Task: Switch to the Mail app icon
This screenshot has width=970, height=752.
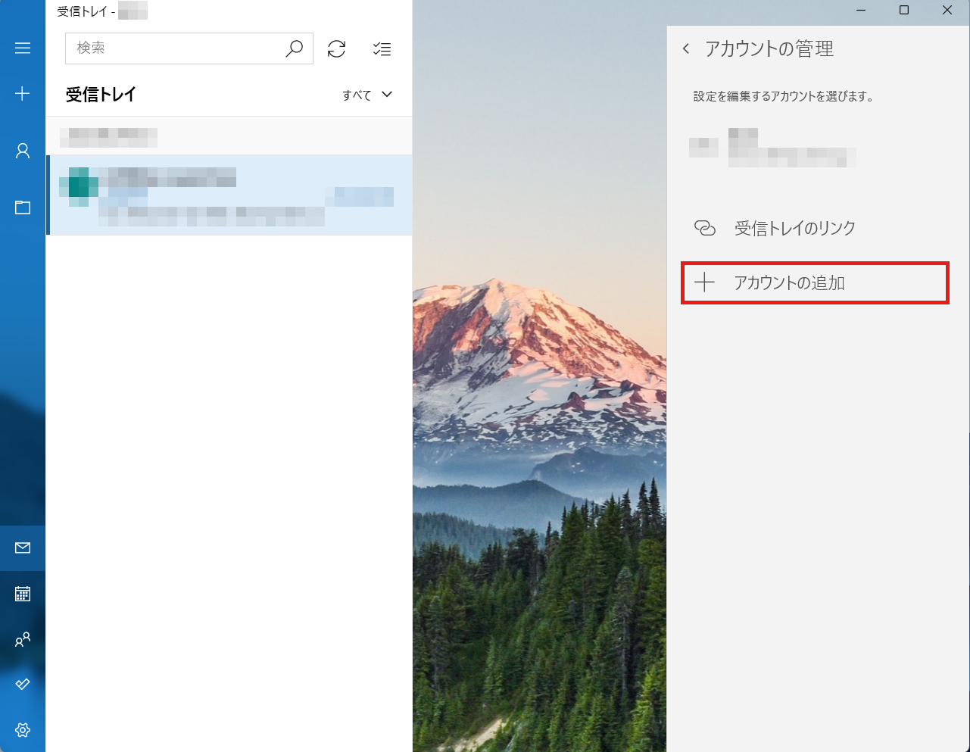Action: [x=23, y=548]
